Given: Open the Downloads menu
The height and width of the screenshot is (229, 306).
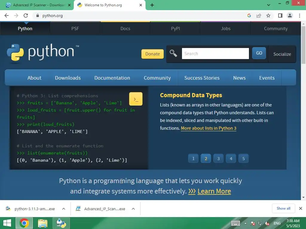Looking at the screenshot, I should pyautogui.click(x=68, y=78).
